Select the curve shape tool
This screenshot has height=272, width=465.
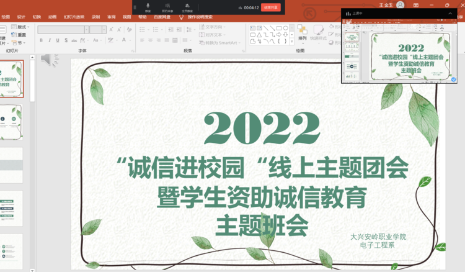[x=272, y=41]
